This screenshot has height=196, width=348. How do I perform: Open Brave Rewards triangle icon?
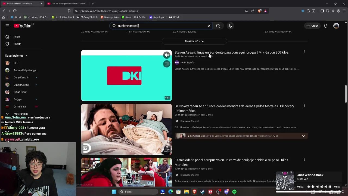265,11
